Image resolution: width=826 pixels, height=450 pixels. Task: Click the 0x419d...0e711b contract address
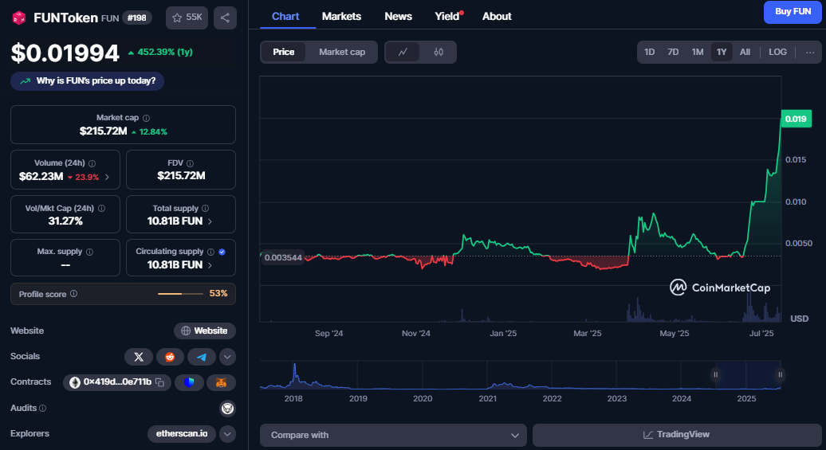pyautogui.click(x=117, y=382)
